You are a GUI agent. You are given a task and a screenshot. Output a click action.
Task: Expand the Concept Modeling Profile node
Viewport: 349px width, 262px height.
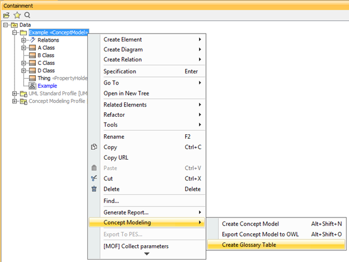click(x=14, y=101)
